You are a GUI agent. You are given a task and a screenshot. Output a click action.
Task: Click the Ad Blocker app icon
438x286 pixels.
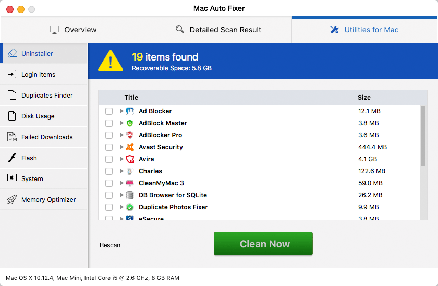tap(130, 111)
